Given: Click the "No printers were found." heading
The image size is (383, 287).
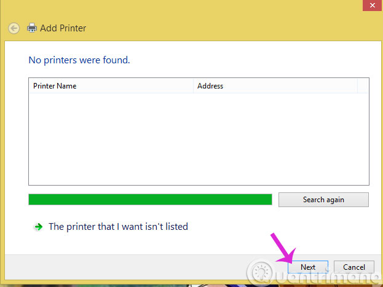Looking at the screenshot, I should [79, 60].
